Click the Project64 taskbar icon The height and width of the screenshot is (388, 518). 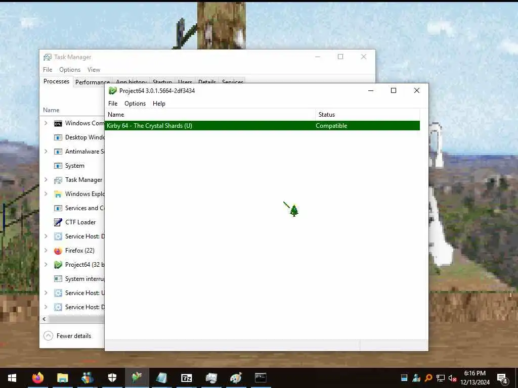pyautogui.click(x=137, y=378)
